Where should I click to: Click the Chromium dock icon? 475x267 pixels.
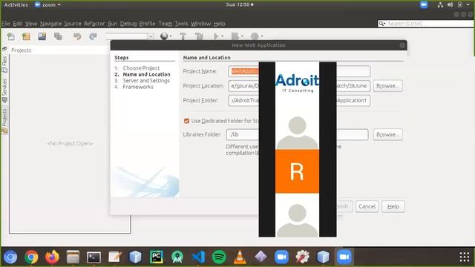(10, 257)
